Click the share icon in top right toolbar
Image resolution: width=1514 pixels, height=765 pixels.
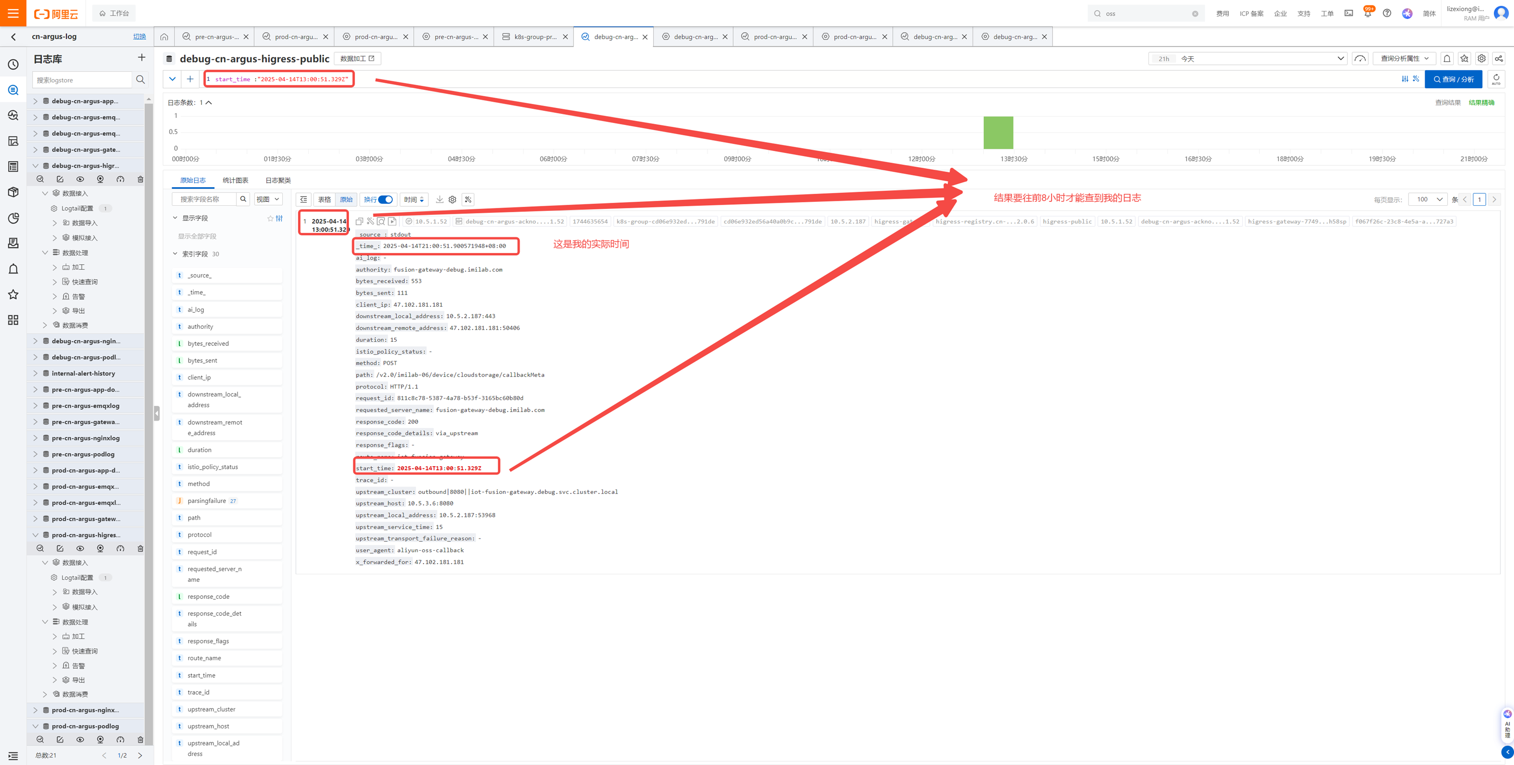[1499, 59]
